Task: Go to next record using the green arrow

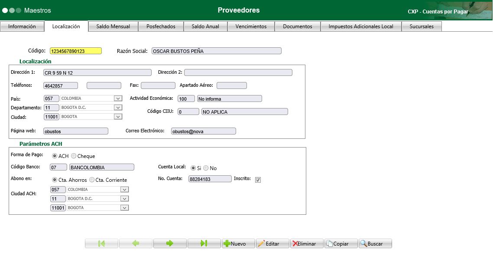Action: tap(170, 244)
